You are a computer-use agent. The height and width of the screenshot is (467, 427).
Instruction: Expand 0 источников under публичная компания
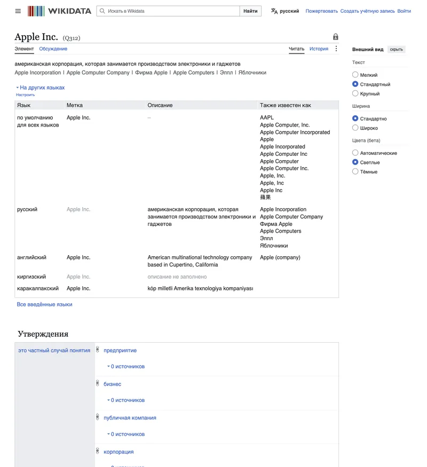pos(126,434)
